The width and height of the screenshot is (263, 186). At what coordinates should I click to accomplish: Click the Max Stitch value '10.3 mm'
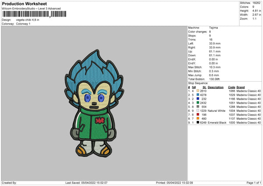point(215,67)
